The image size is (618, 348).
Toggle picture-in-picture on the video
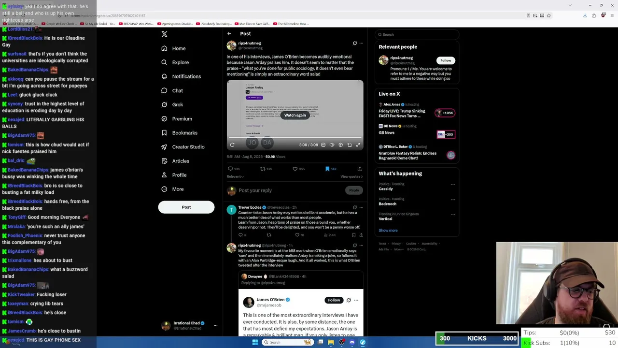(x=350, y=145)
